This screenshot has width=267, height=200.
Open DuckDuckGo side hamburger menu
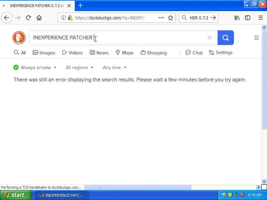point(257,38)
